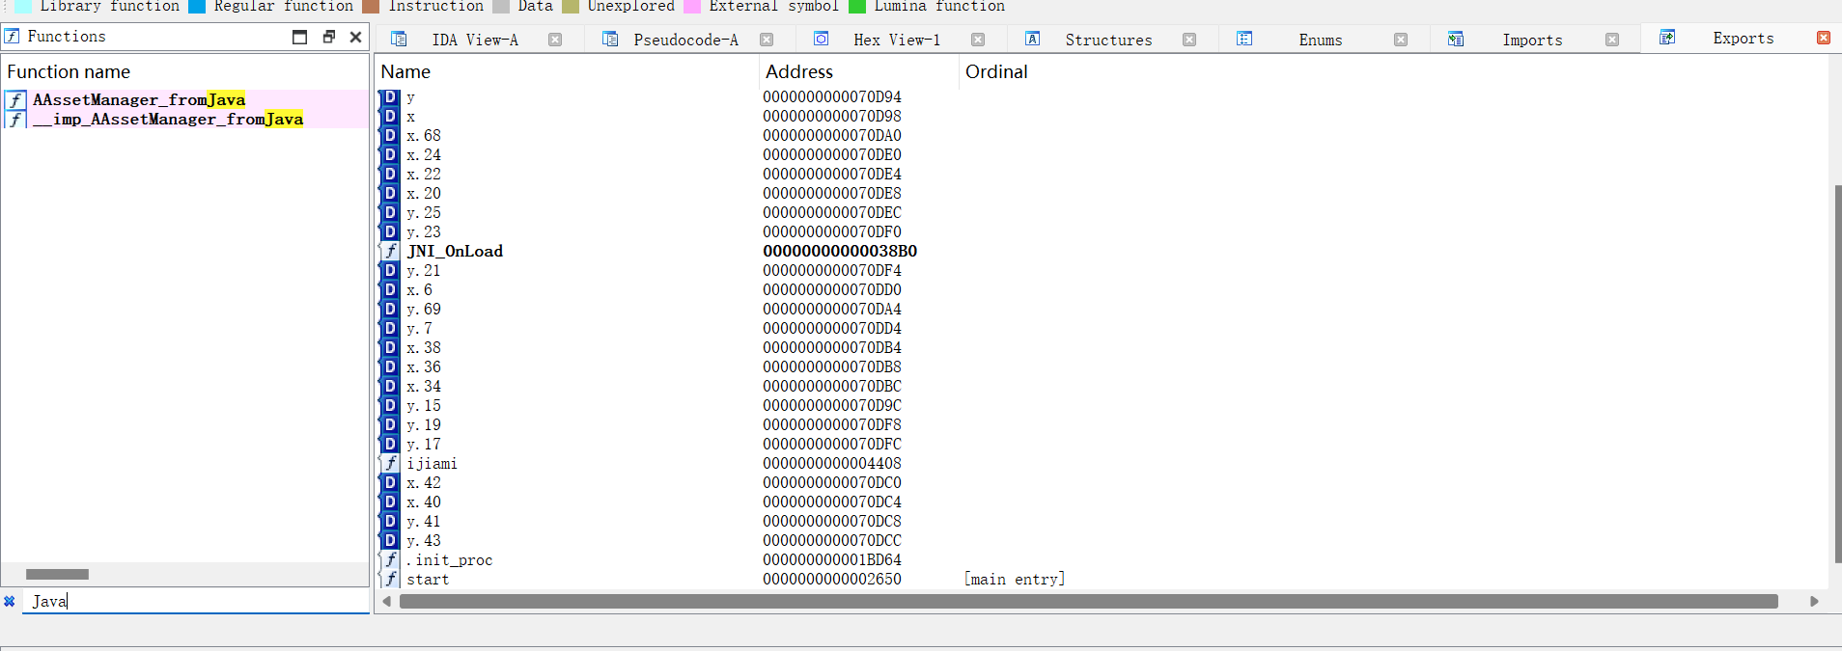Select __imp_AAssetManager_fromJava function
The width and height of the screenshot is (1842, 651).
pos(168,119)
